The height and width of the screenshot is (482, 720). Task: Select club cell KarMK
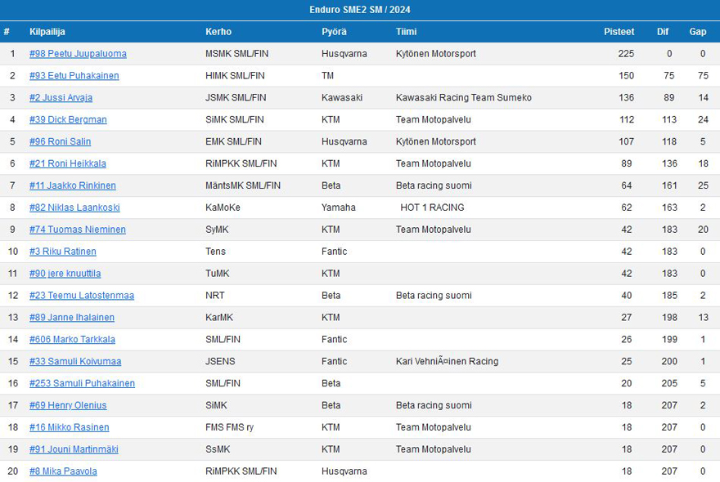tap(219, 318)
